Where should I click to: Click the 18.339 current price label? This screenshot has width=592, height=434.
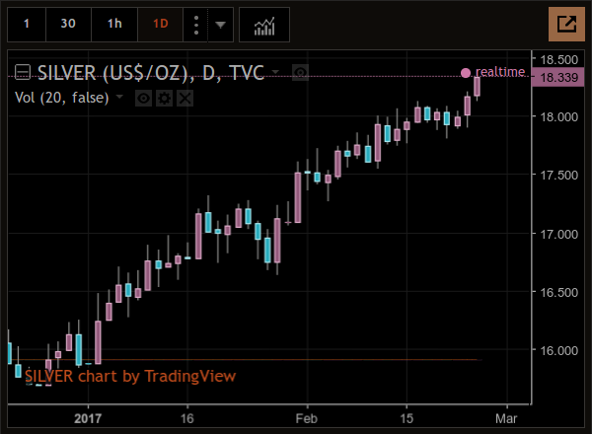point(558,77)
